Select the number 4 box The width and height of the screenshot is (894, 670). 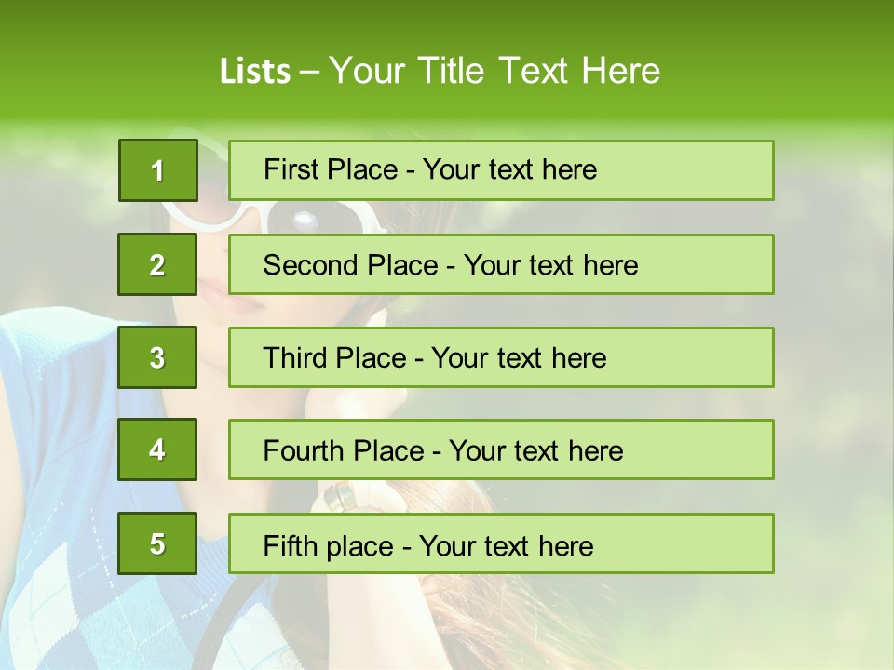point(157,449)
